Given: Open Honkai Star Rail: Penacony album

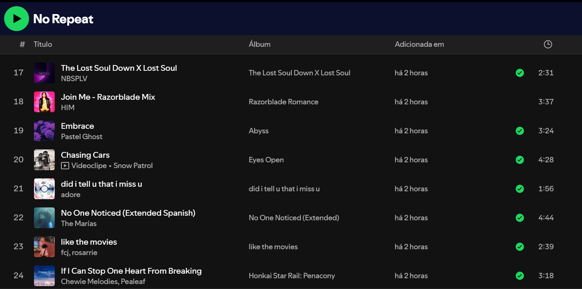Looking at the screenshot, I should tap(291, 276).
